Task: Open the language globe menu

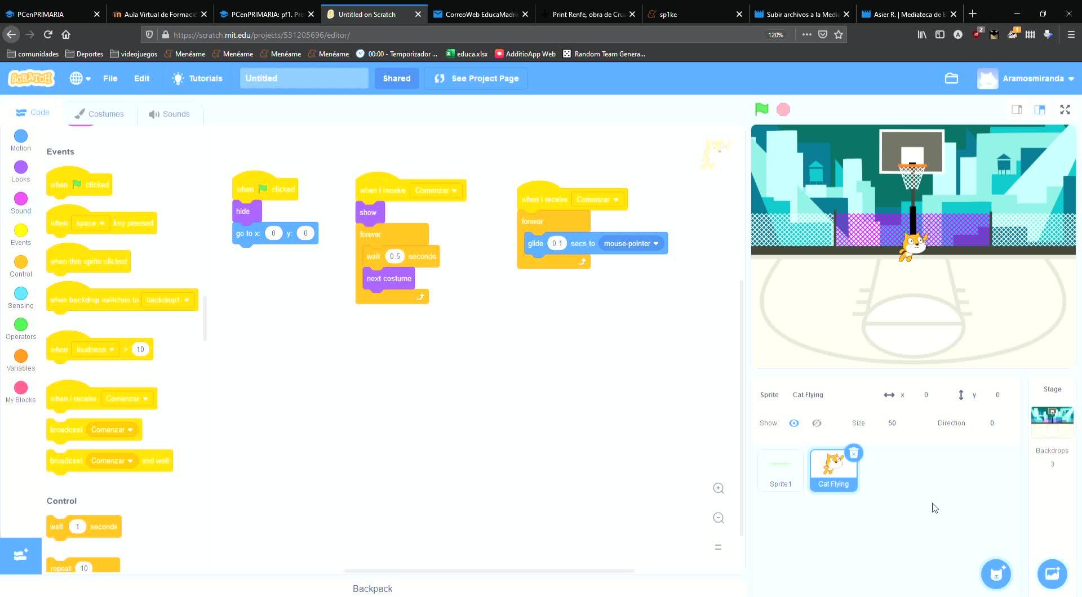Action: tap(80, 78)
